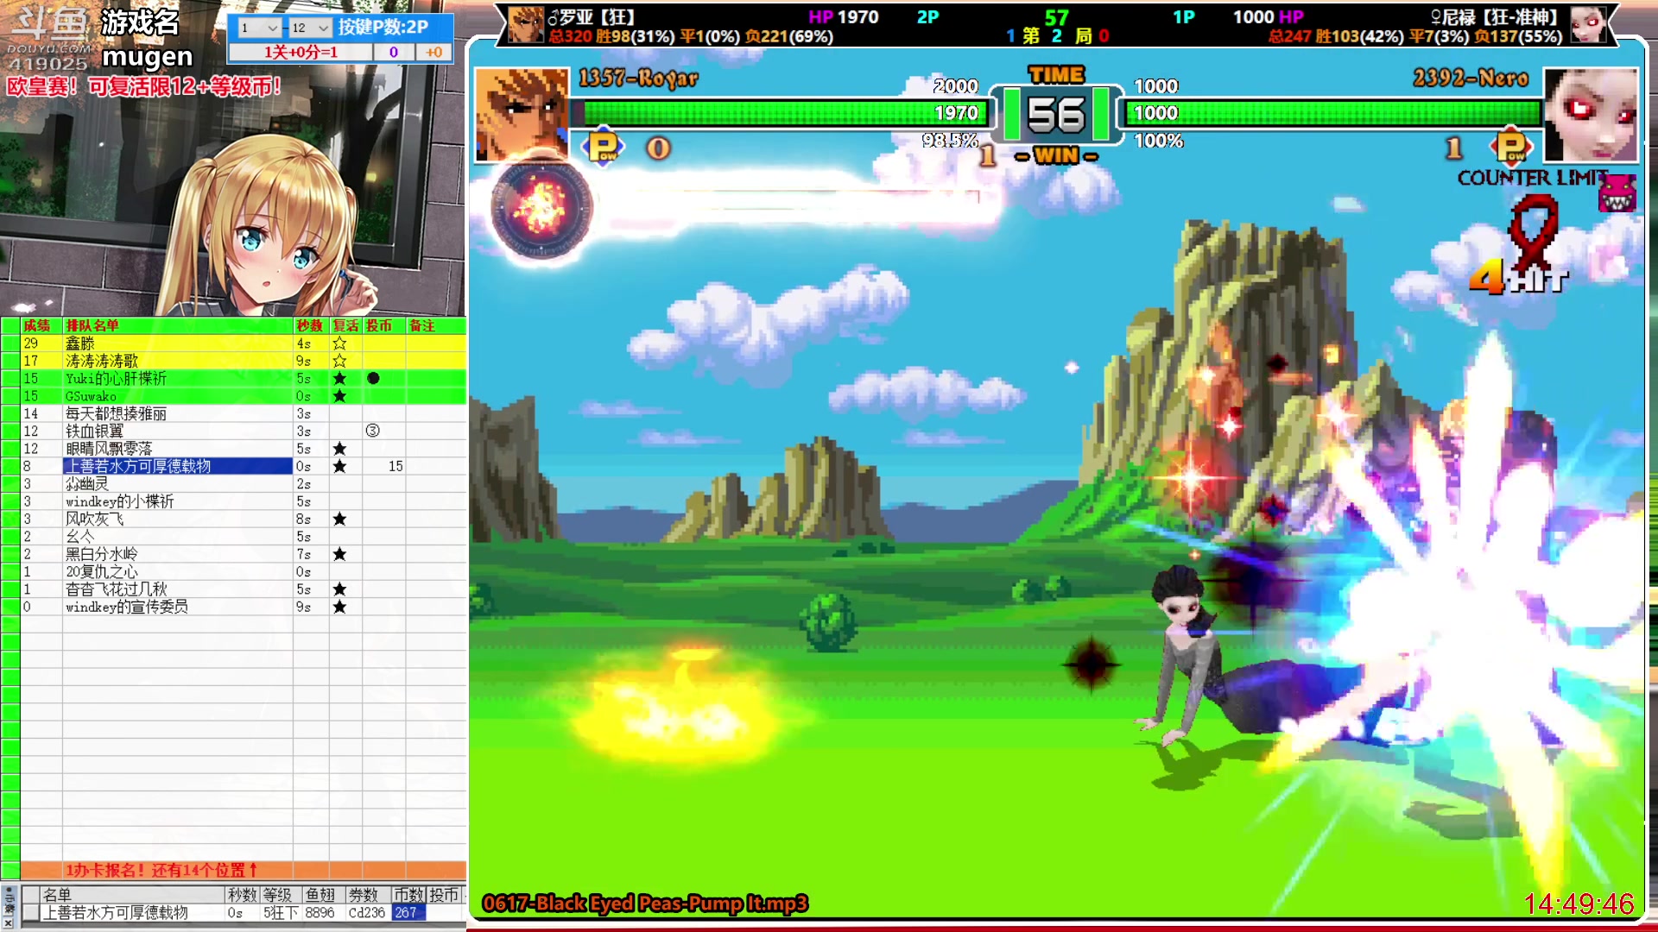The height and width of the screenshot is (932, 1658).
Task: Click the Cd236 cell in the bottom table
Action: pos(367,912)
